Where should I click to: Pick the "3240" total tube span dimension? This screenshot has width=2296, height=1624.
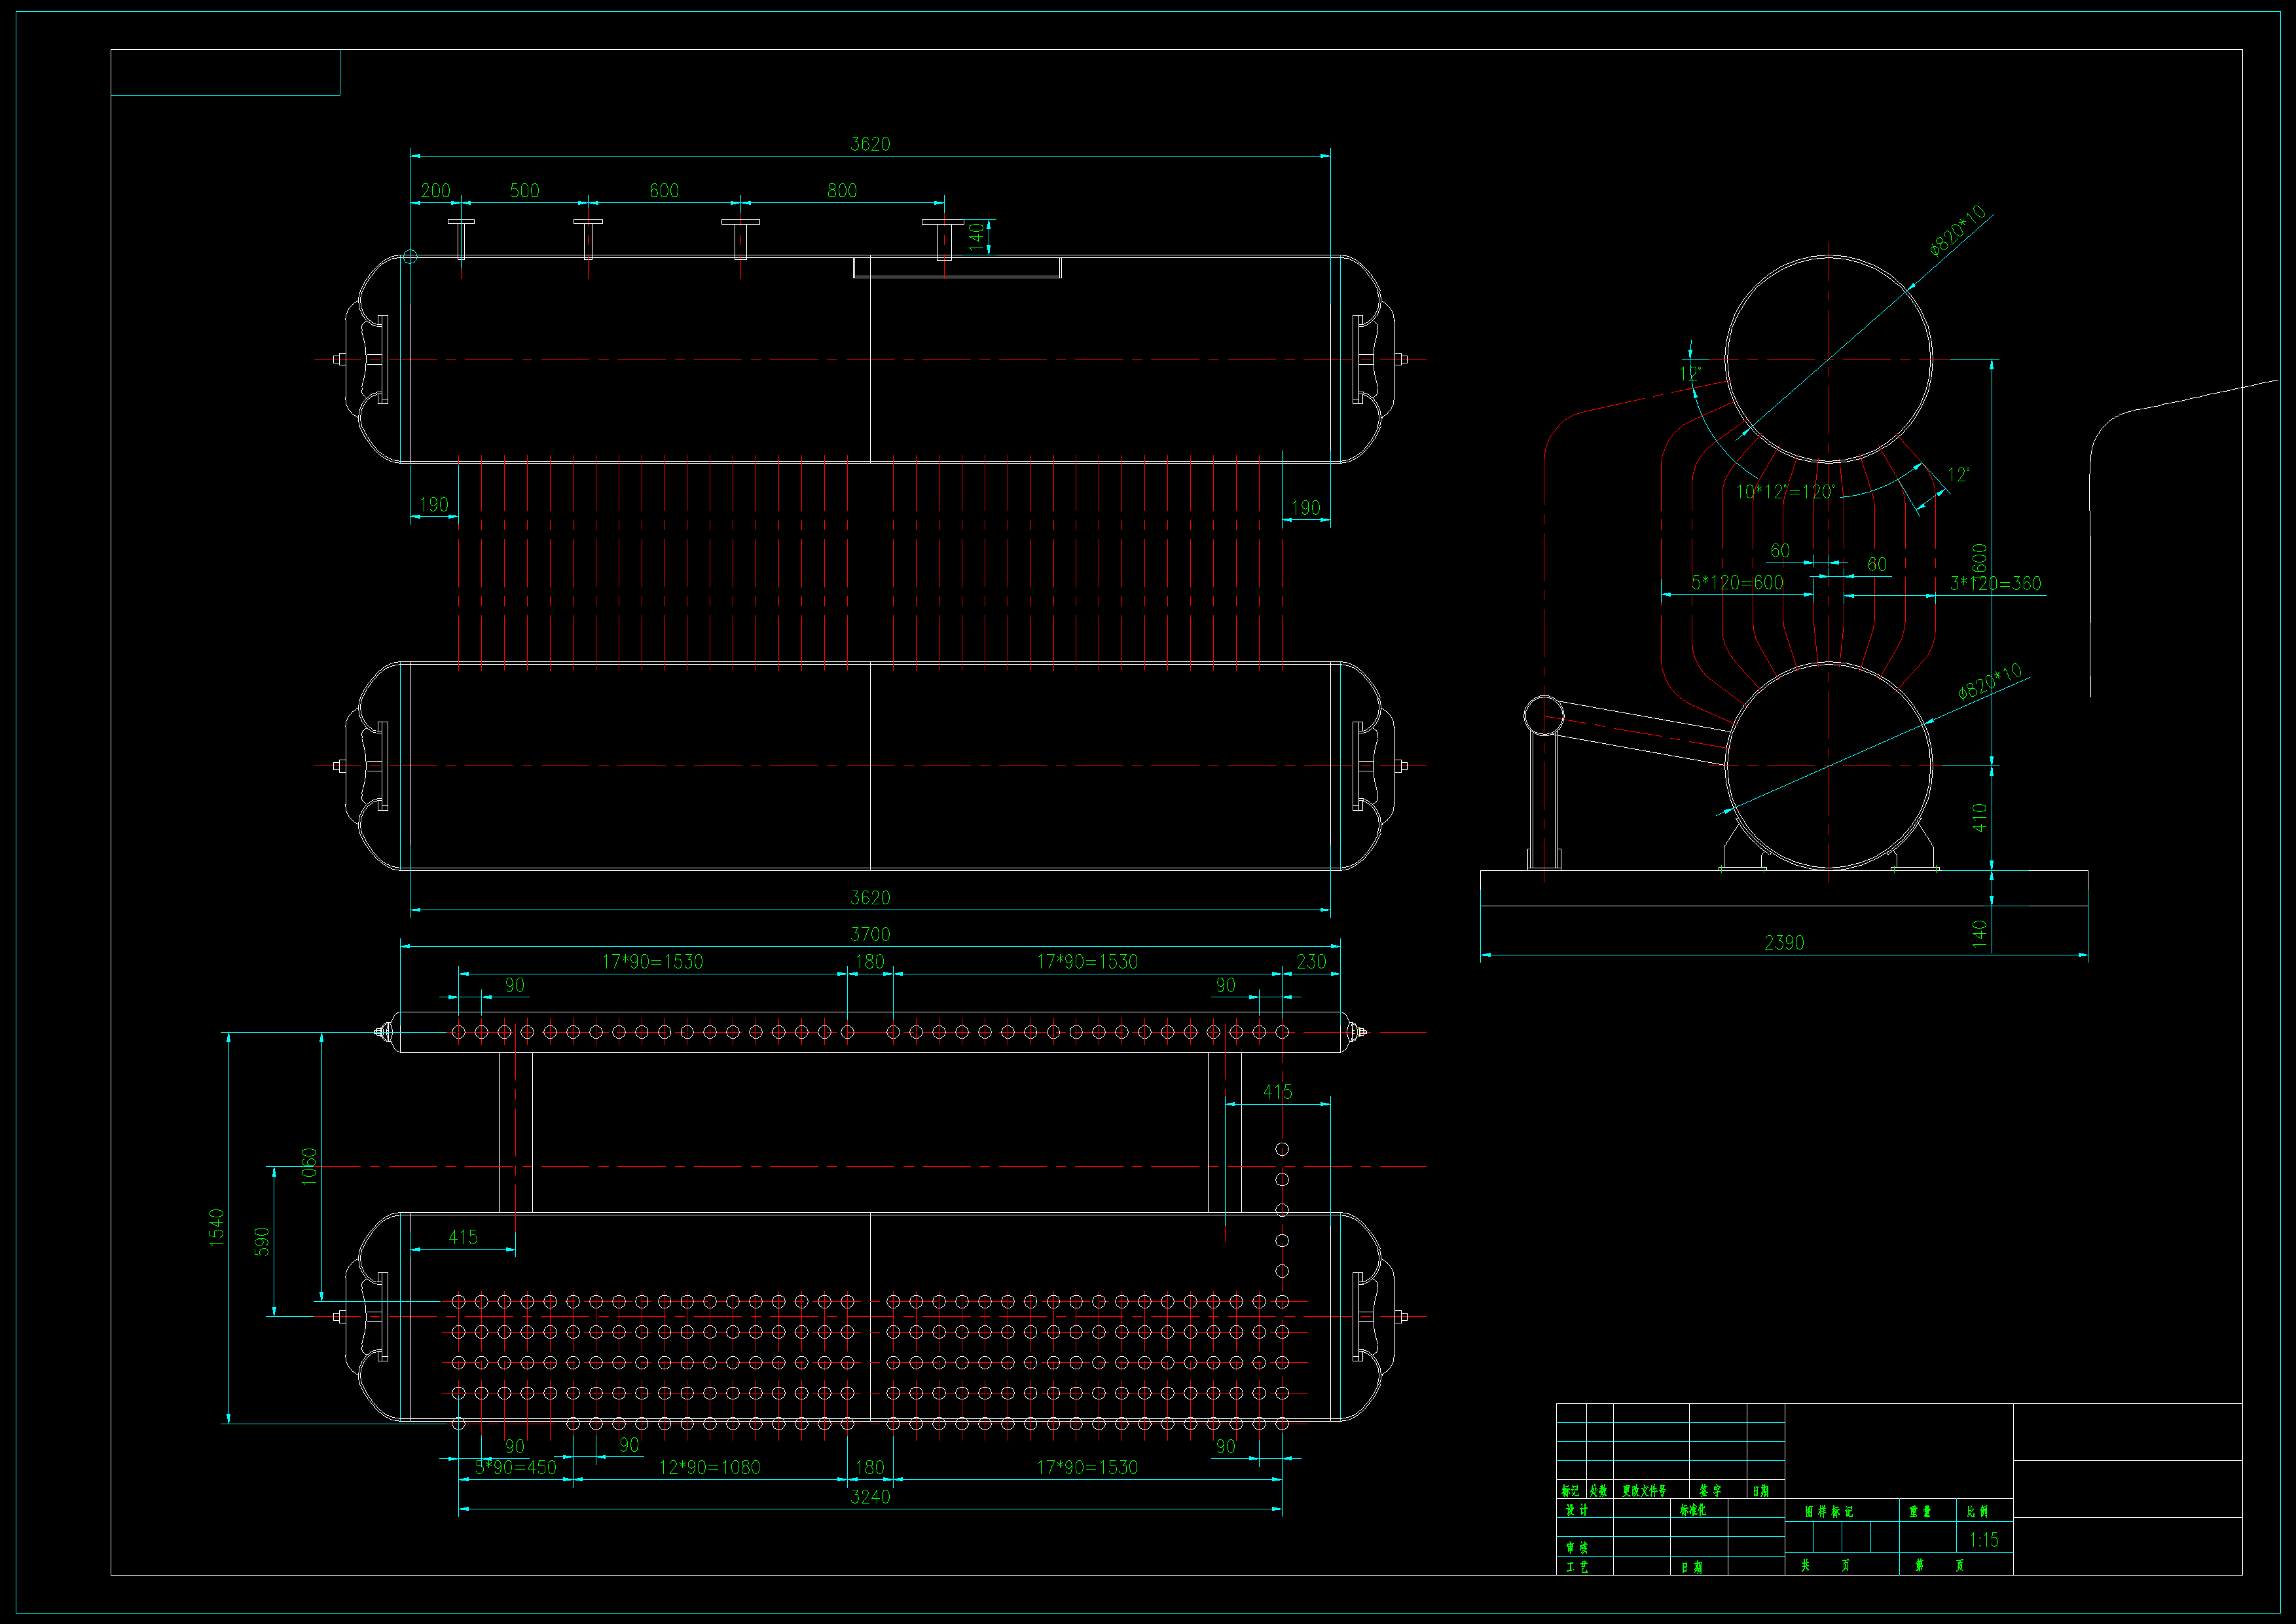[x=870, y=1496]
